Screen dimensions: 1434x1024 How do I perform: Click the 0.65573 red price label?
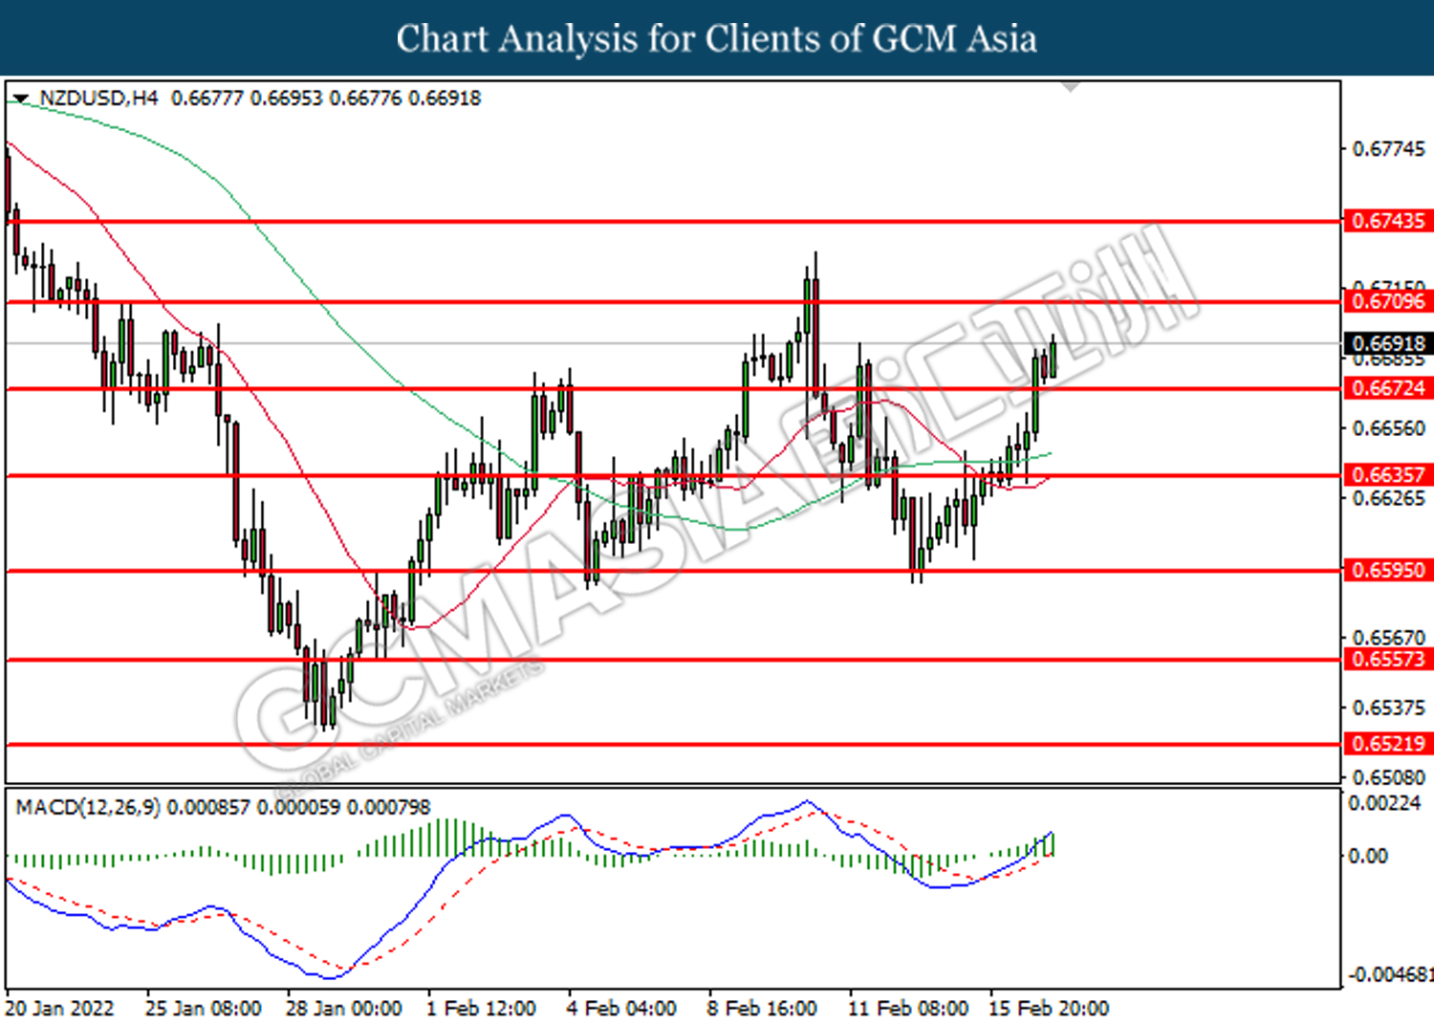pos(1388,659)
